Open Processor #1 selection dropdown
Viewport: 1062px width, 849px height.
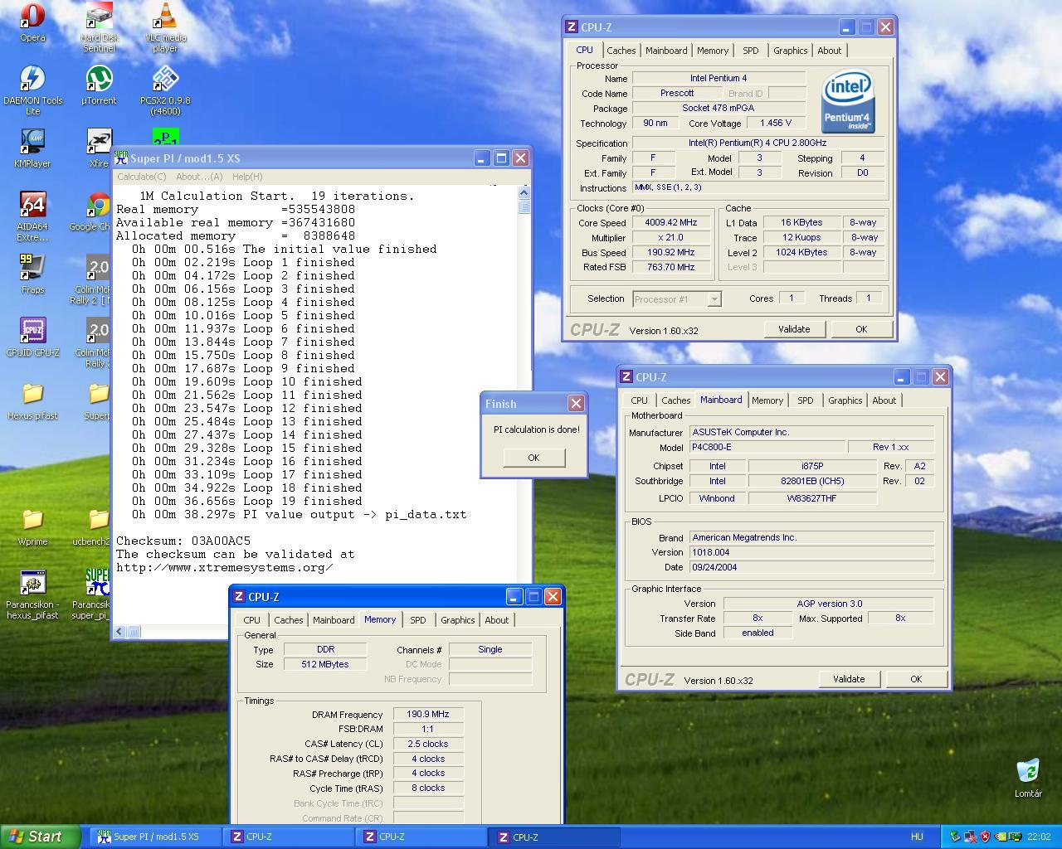coord(677,298)
